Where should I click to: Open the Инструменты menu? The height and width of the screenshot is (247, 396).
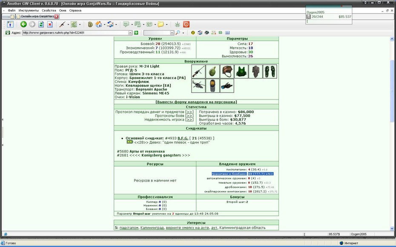click(29, 11)
